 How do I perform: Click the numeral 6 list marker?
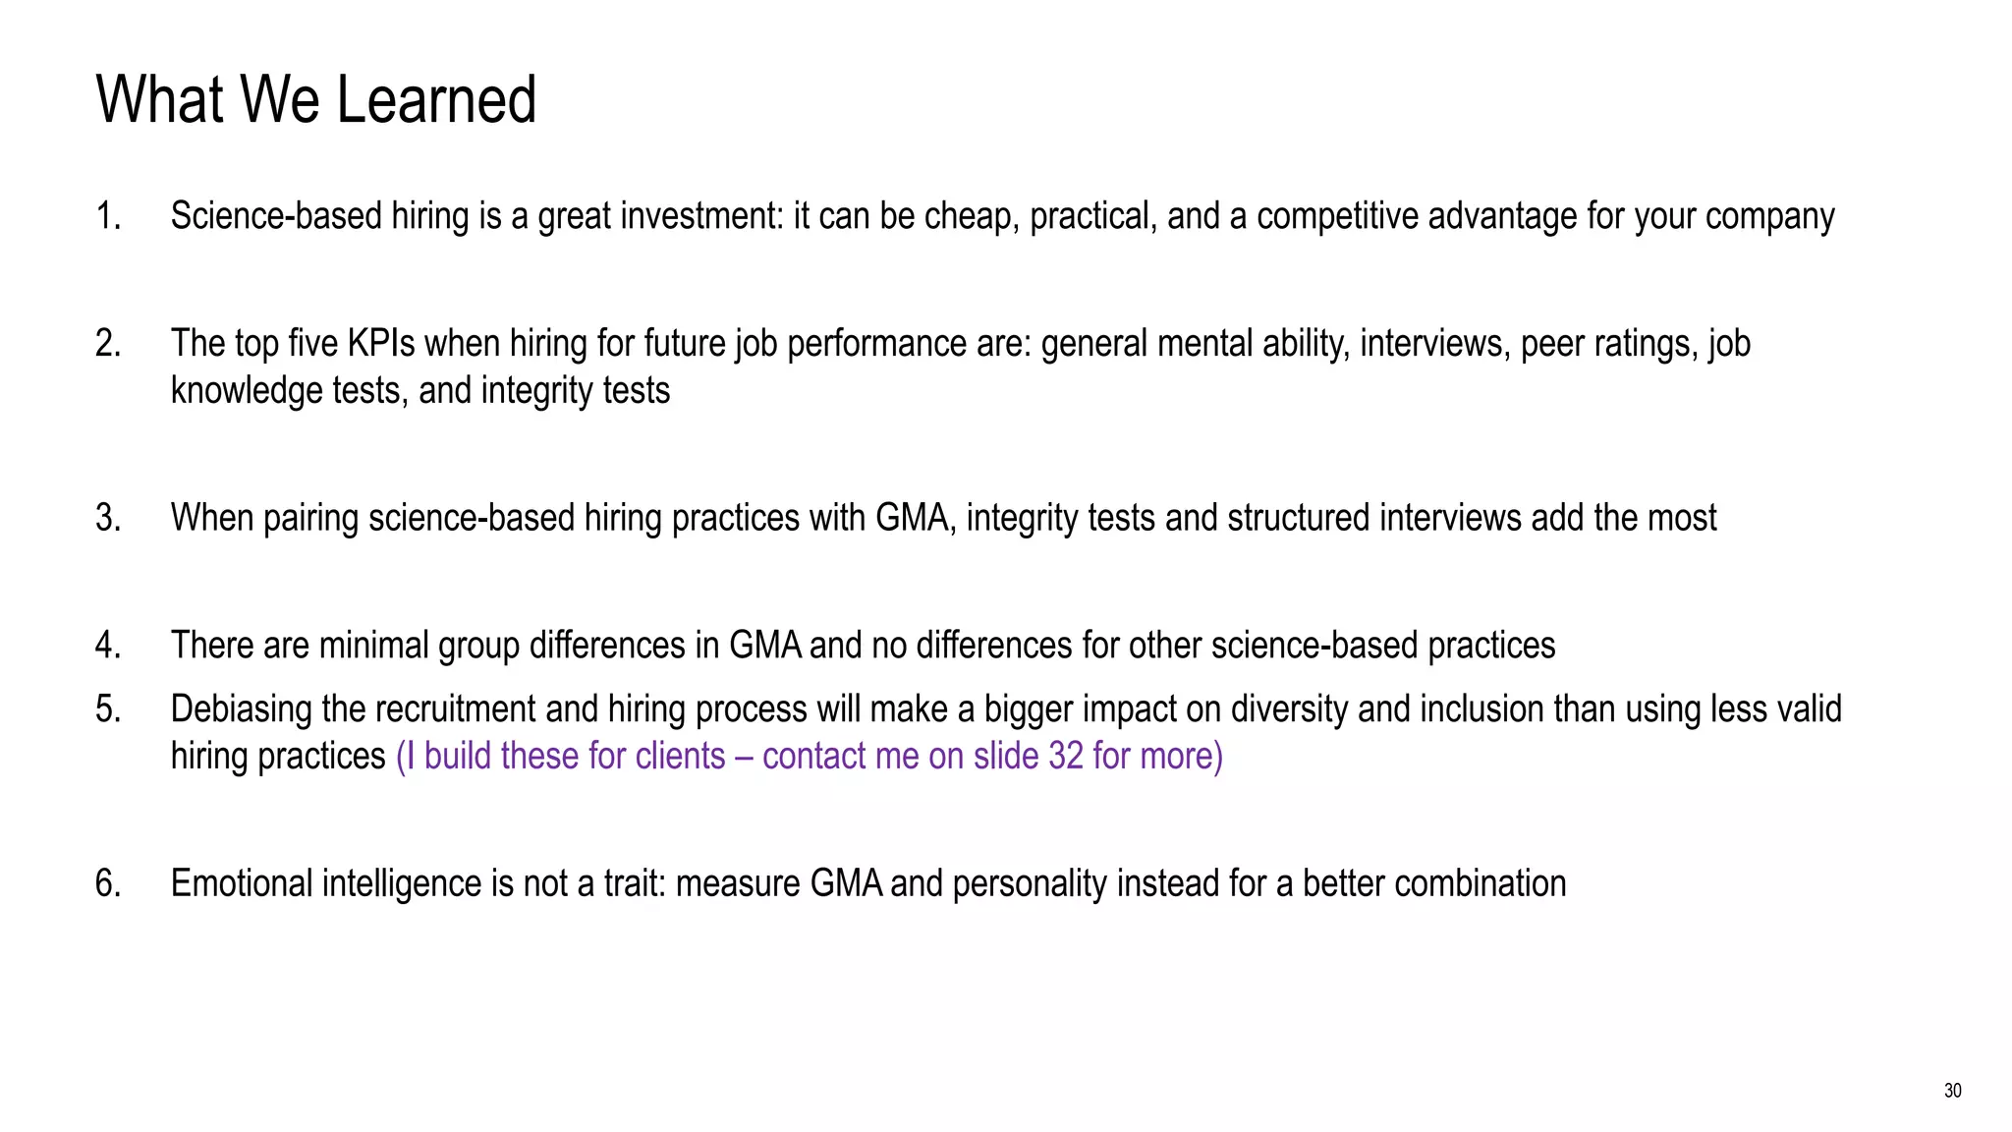point(108,883)
